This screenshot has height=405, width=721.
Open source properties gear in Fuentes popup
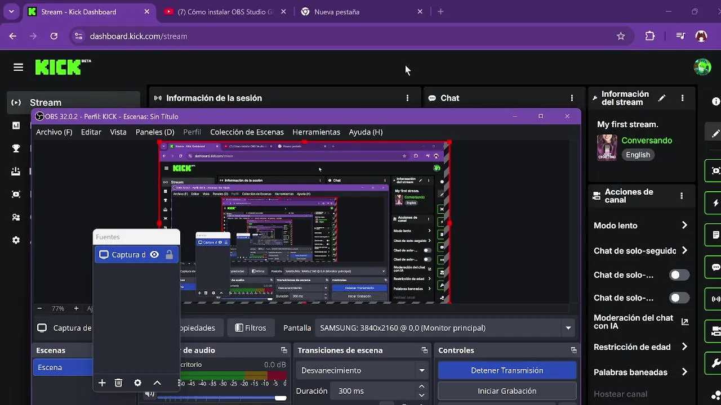137,383
